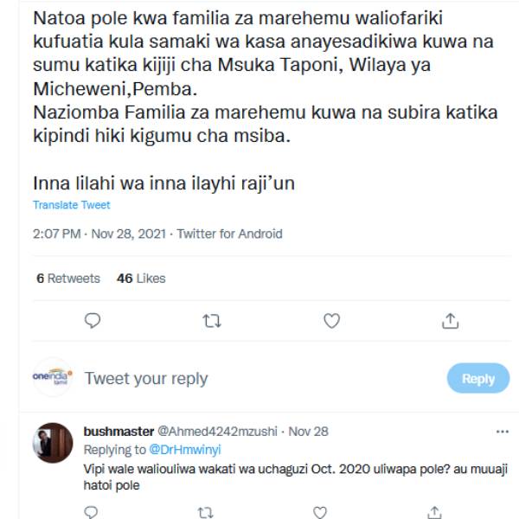Click the reply icon under the main tweet

93,321
